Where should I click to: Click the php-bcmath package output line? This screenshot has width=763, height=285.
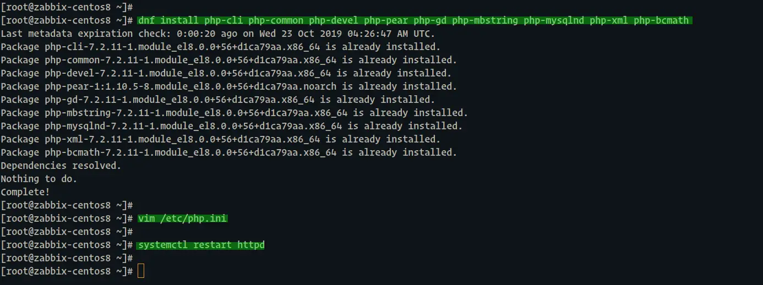[x=229, y=152]
